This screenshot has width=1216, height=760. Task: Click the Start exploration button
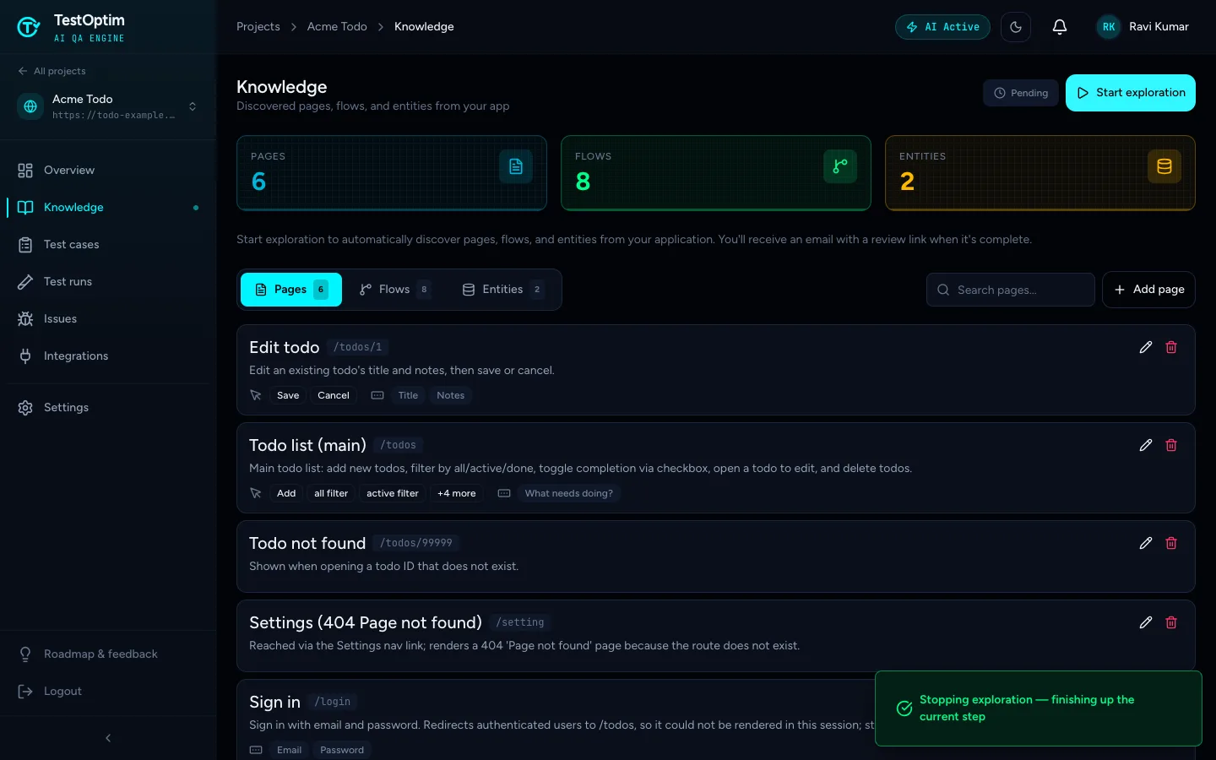(1131, 93)
